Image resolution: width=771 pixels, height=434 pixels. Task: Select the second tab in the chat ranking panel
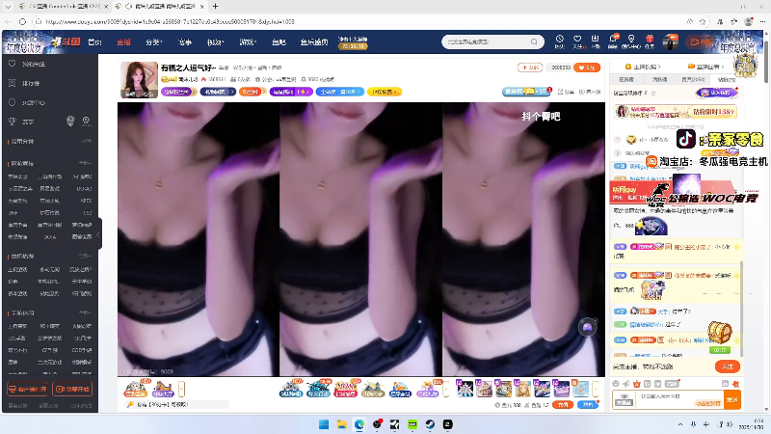coord(659,79)
